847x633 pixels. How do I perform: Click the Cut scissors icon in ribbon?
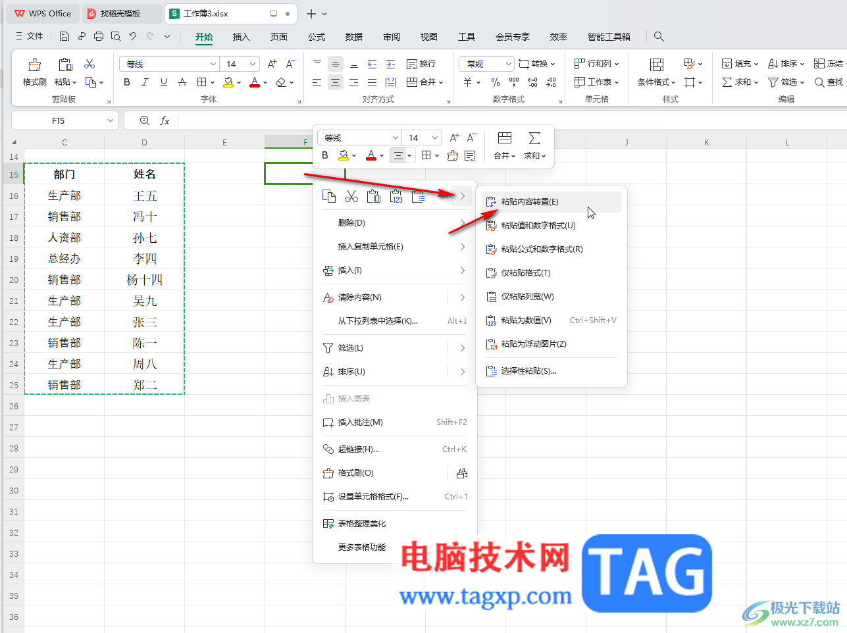click(x=90, y=64)
